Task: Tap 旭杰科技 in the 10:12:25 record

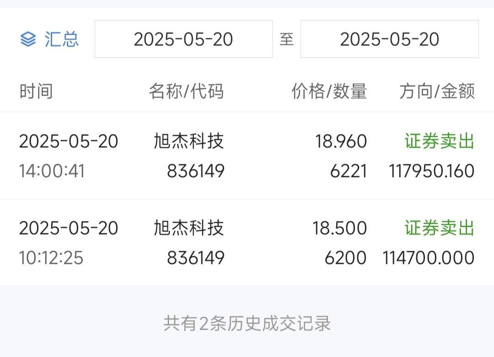Action: coord(189,228)
